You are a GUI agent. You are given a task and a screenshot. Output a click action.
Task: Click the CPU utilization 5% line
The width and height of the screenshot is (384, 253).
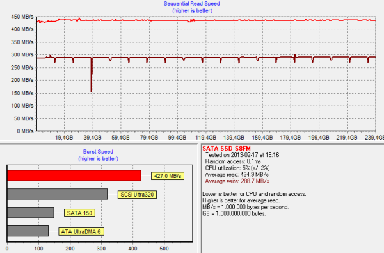[x=237, y=168]
